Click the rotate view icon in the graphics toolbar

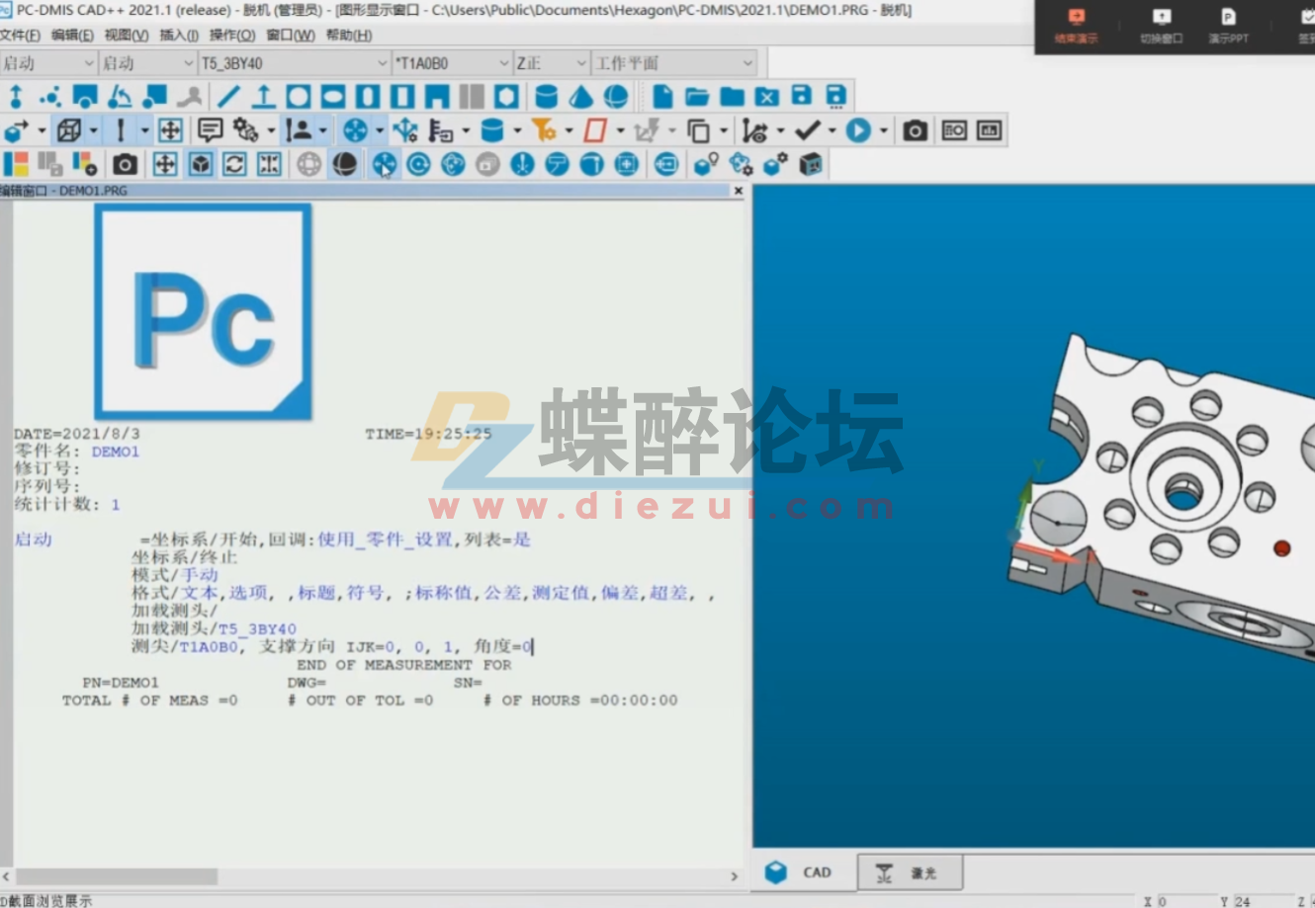click(x=234, y=164)
